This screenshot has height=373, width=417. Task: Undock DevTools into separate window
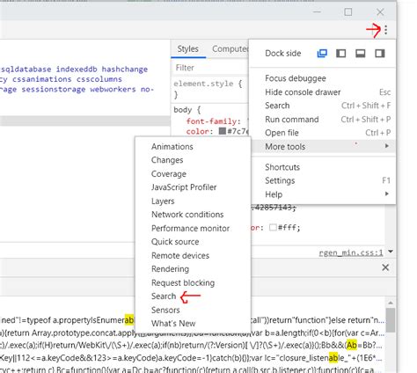coord(322,54)
